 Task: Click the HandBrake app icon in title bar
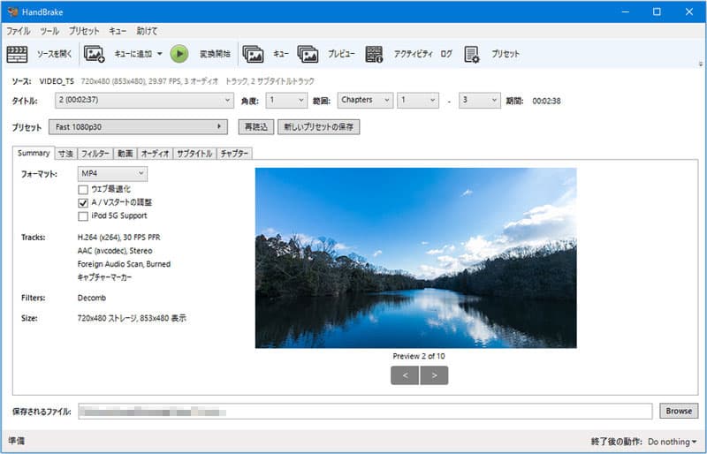(x=11, y=11)
